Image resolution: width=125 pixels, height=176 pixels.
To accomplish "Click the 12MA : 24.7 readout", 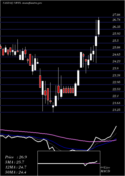I will (x=16, y=167).
